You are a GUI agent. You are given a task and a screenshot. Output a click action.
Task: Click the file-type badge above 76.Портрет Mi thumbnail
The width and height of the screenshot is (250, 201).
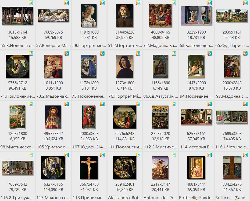pos(138,53)
